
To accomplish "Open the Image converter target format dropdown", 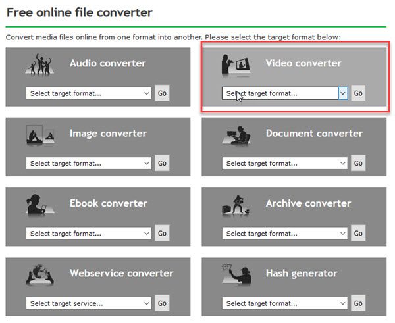I will pos(89,163).
